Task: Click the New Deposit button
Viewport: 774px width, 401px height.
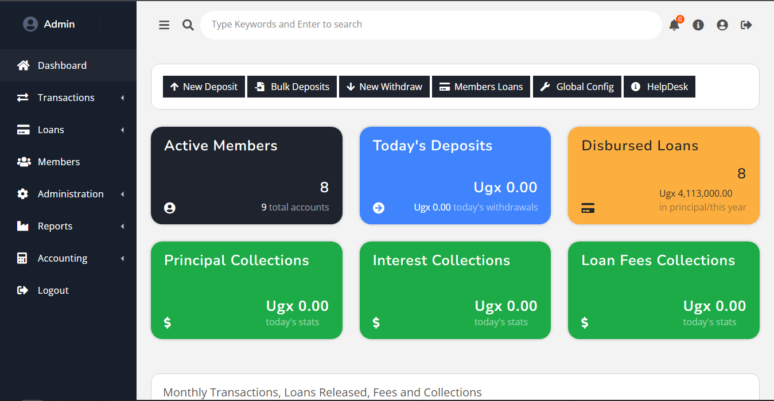Action: 204,86
